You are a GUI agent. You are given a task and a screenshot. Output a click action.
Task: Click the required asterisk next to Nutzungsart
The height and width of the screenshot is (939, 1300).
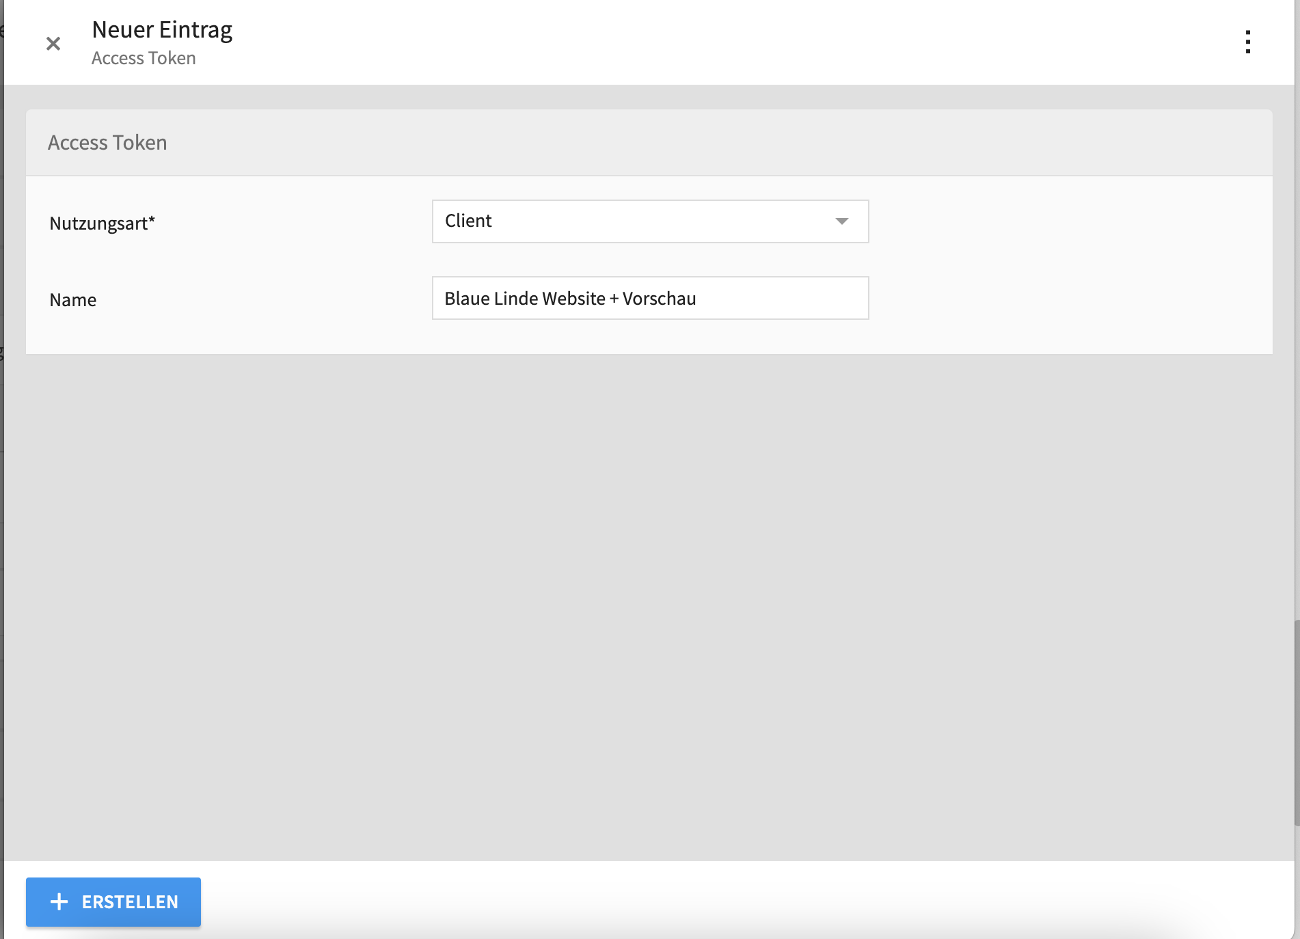pyautogui.click(x=152, y=220)
